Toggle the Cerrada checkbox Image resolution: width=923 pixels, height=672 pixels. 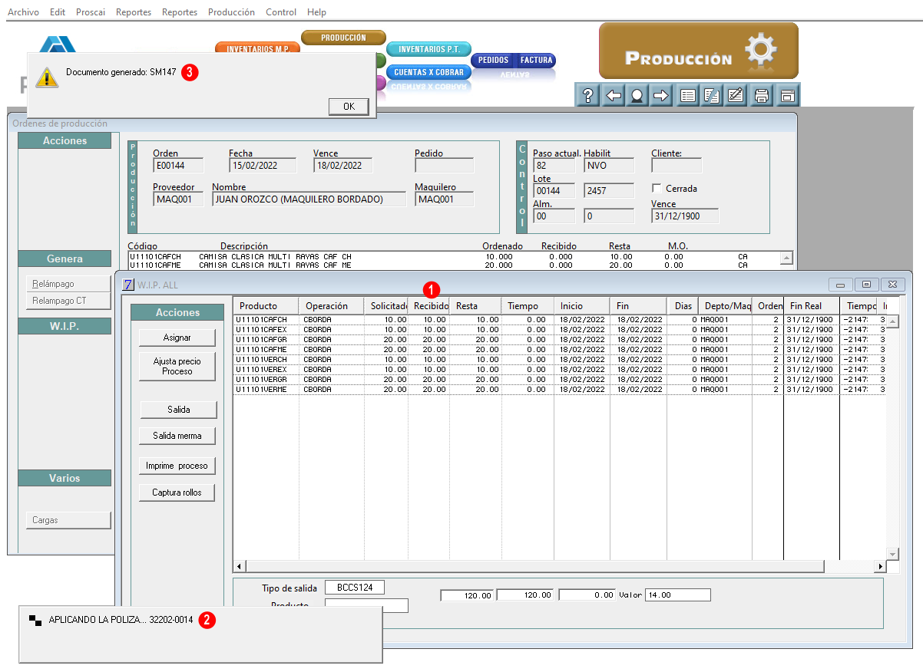tap(657, 188)
